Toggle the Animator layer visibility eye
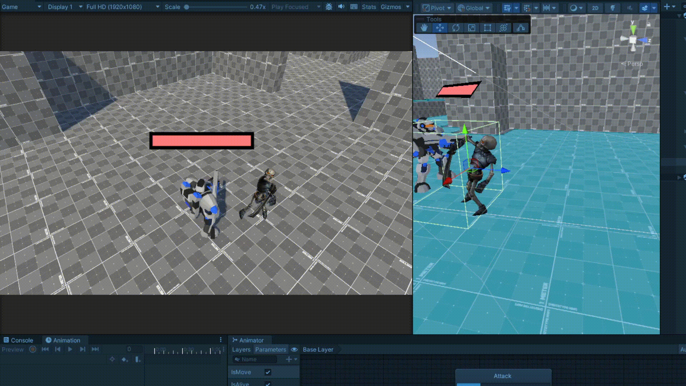 (x=294, y=350)
